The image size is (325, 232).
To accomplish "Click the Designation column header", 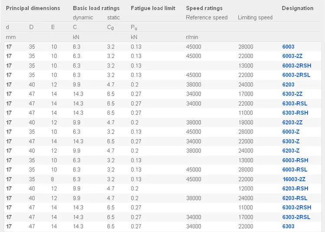I will point(297,8).
